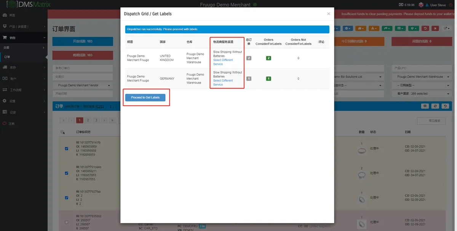Click the Proceed to Get Labels button
Viewport: 457px width, 231px height.
point(145,98)
